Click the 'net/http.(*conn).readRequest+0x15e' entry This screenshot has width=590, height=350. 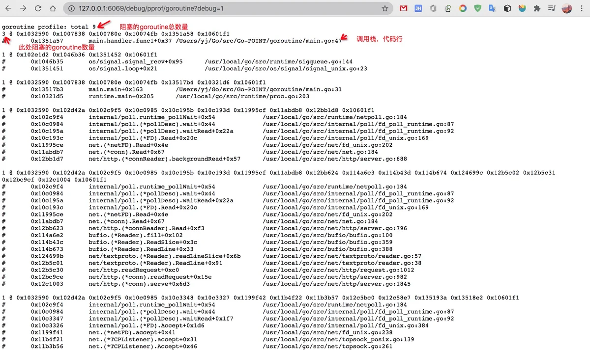150,277
